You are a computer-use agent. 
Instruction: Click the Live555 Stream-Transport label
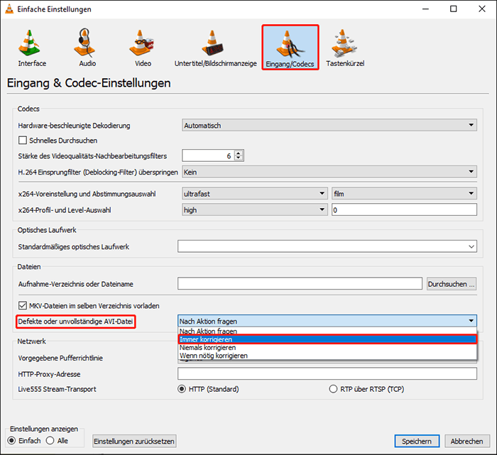point(57,389)
